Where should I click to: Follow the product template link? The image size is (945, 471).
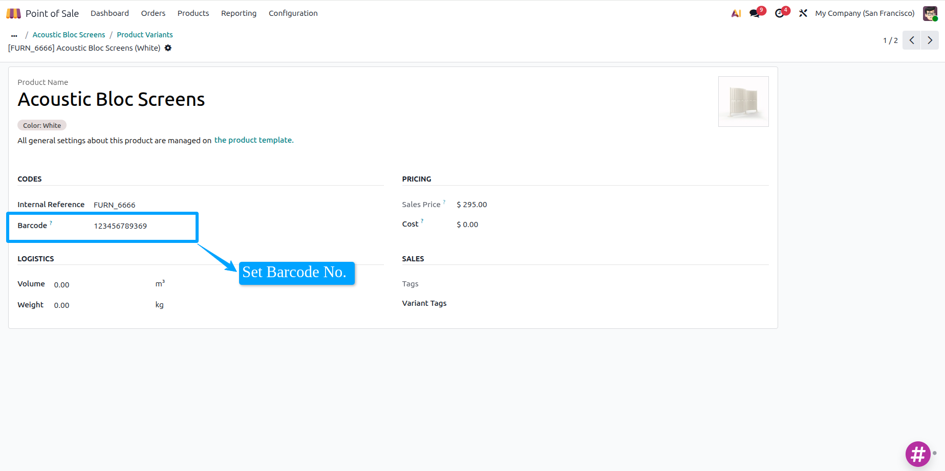tap(254, 140)
